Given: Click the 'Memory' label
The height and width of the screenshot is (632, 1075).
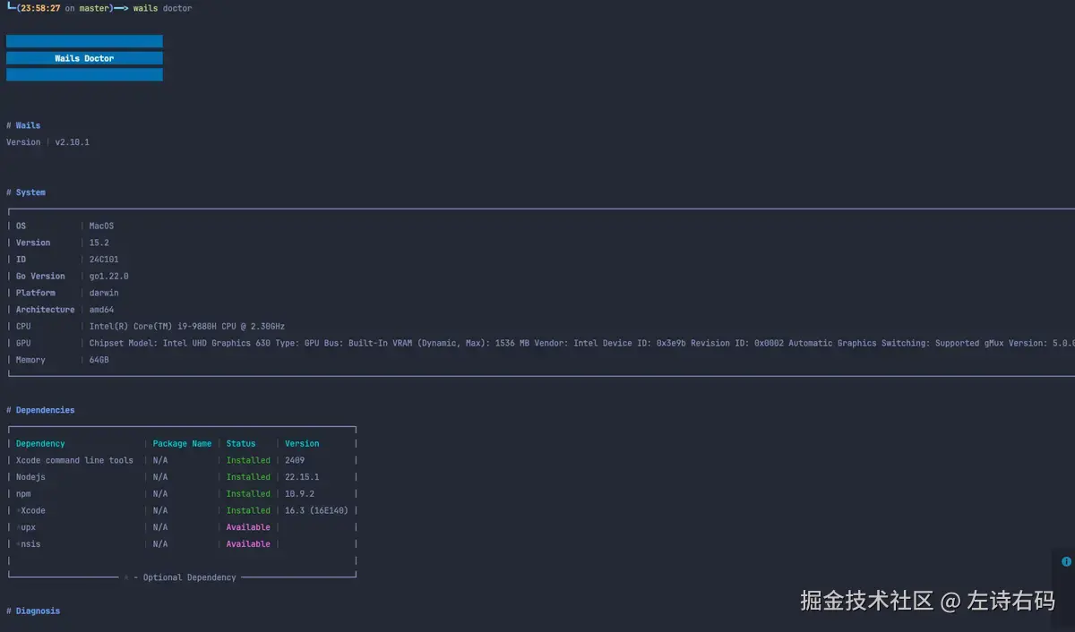Looking at the screenshot, I should click(30, 360).
